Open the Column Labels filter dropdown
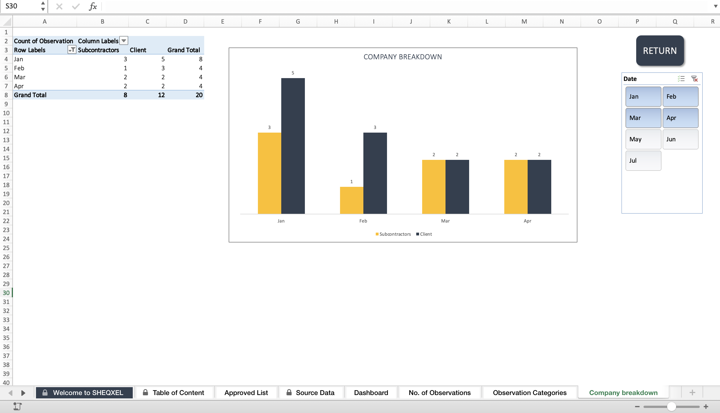720x413 pixels. pos(124,41)
